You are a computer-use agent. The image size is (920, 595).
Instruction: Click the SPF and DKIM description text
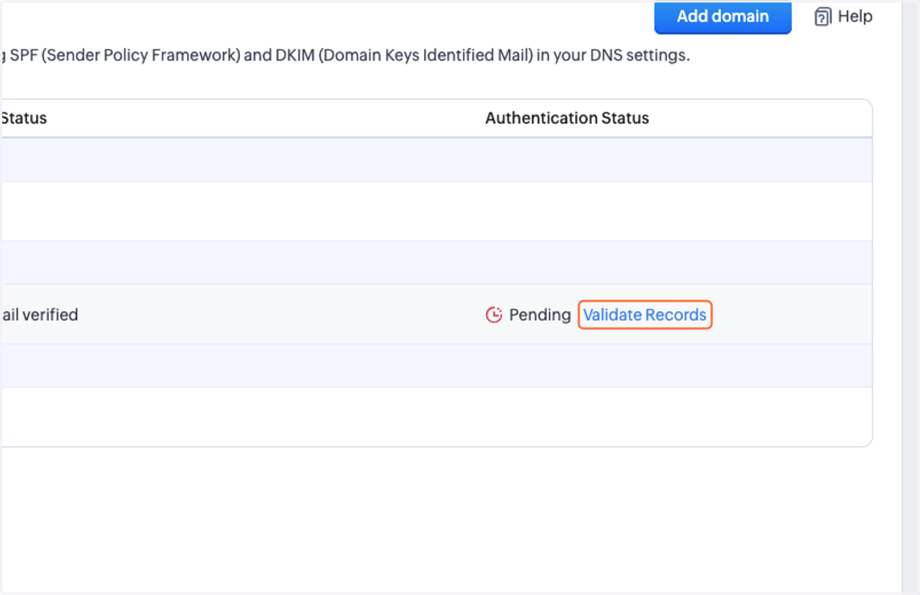pos(345,56)
